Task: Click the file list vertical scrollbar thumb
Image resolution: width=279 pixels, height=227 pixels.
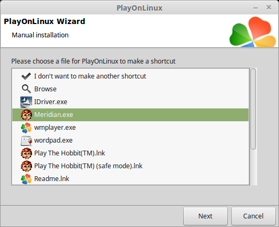Action: coord(253,109)
